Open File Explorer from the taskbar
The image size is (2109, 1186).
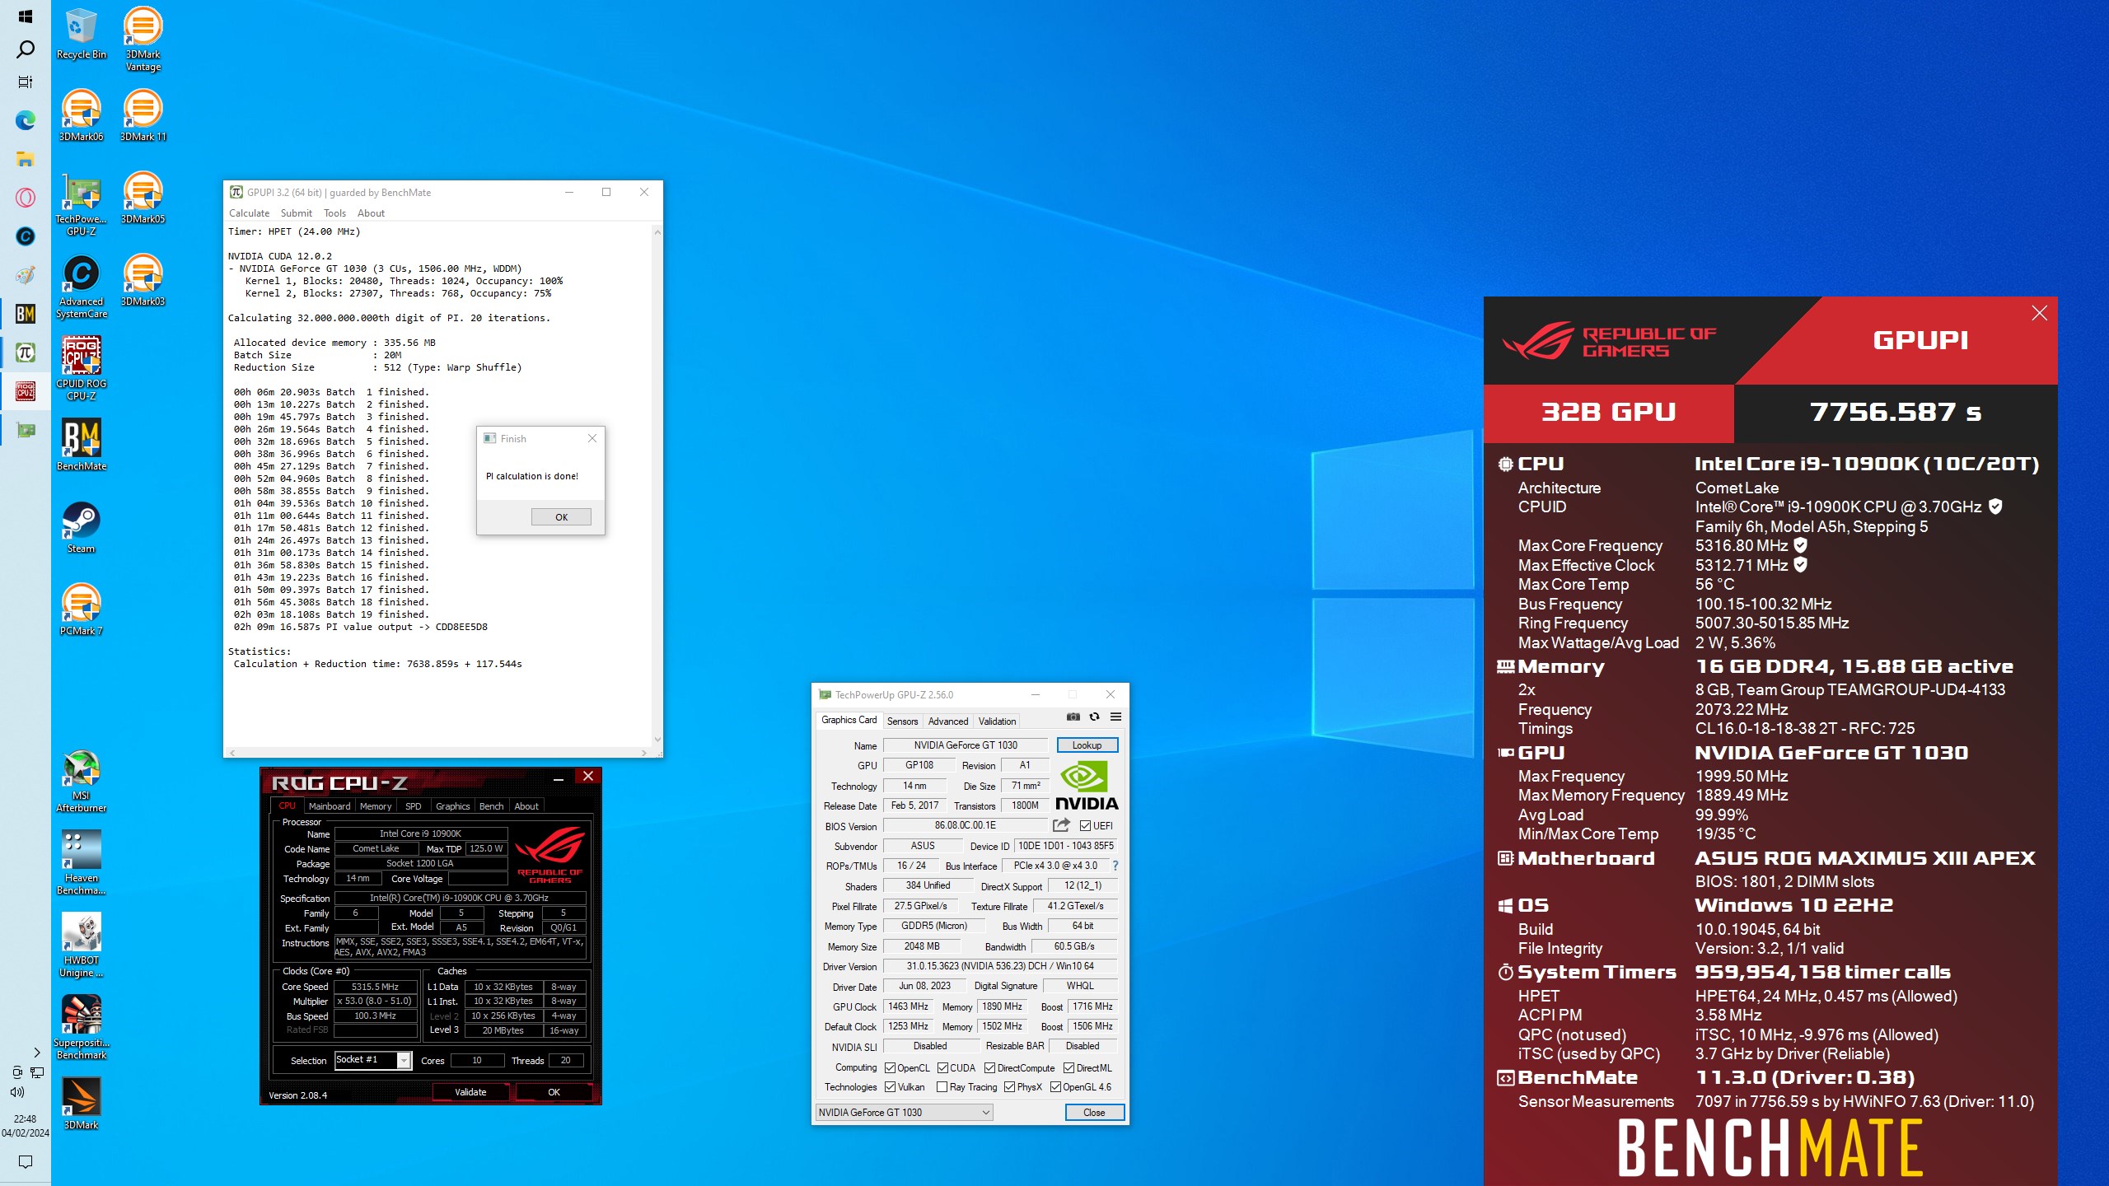coord(26,159)
